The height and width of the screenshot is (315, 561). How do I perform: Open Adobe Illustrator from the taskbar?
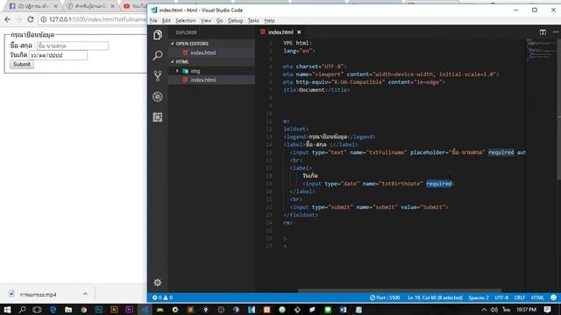[114, 309]
